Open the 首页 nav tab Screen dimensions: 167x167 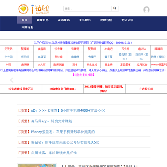[x=25, y=20]
